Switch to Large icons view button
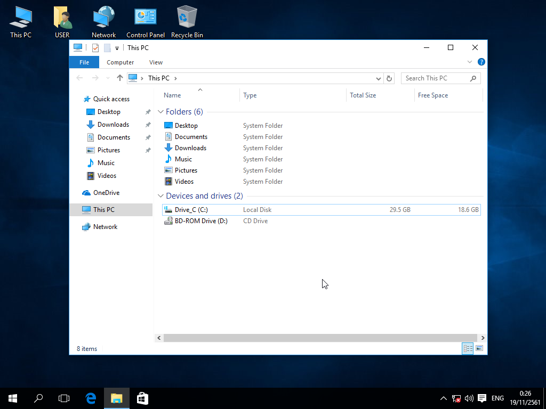 coord(479,348)
